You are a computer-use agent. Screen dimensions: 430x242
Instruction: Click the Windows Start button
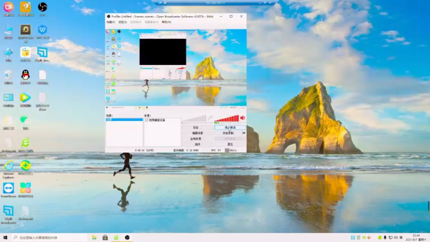[x=5, y=237]
